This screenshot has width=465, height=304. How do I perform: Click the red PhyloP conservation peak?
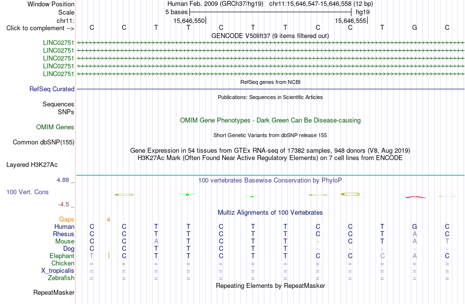(416, 197)
